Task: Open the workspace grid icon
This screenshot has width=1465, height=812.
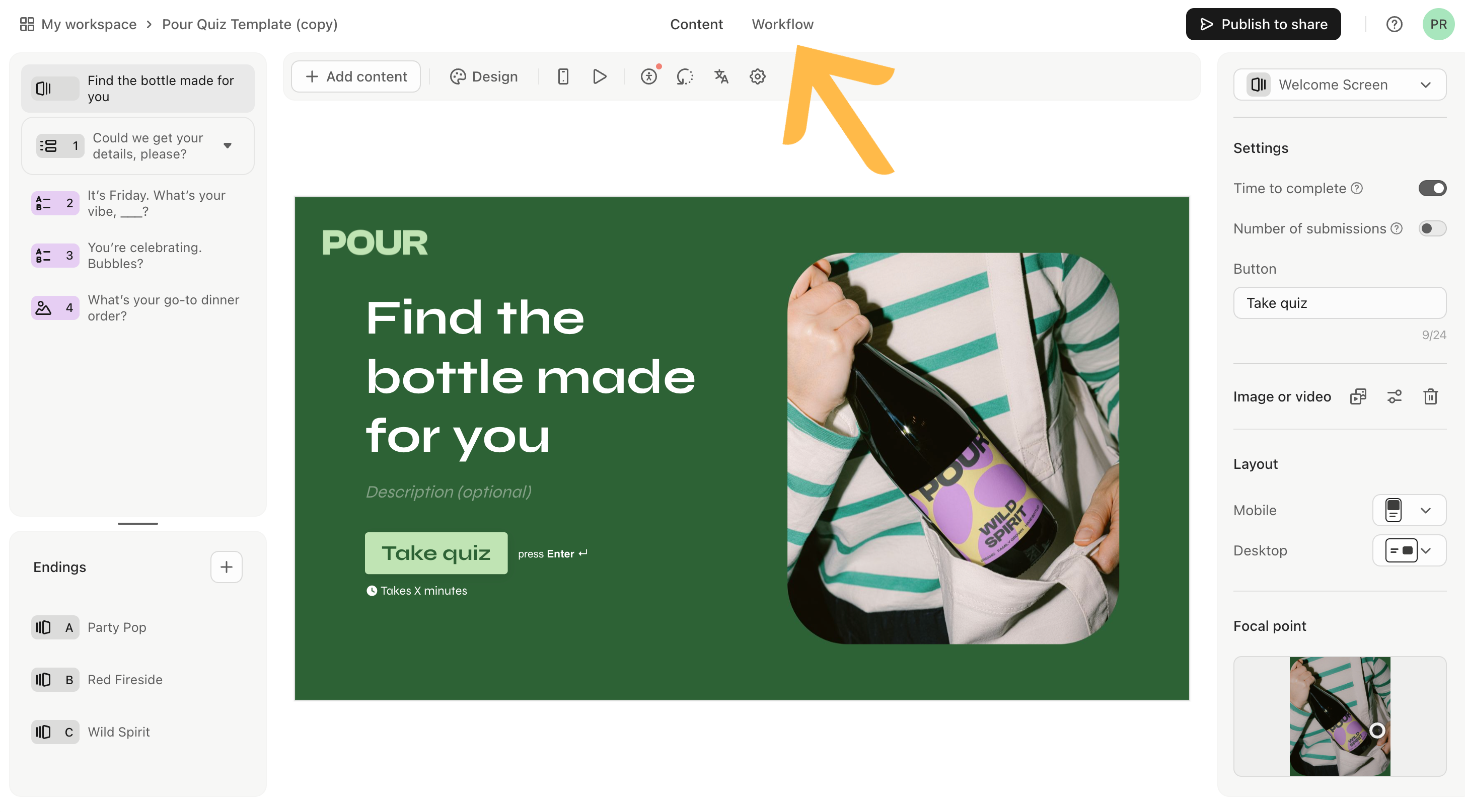Action: 27,24
